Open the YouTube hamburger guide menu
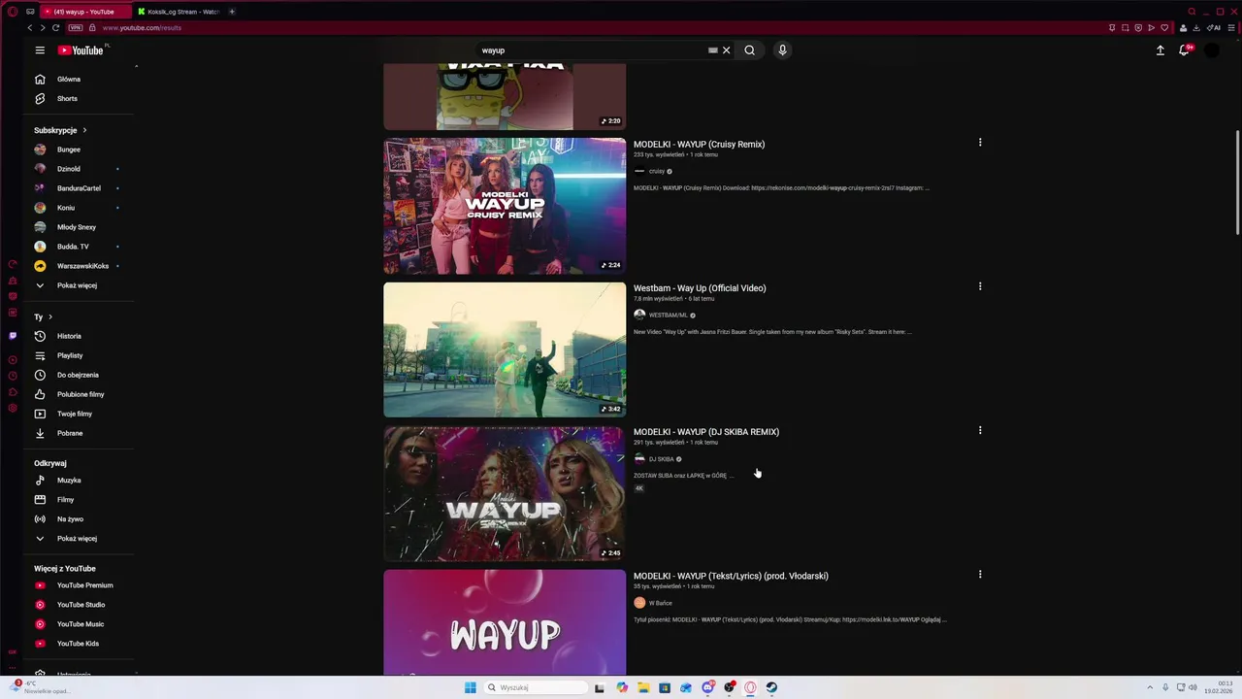Viewport: 1242px width, 699px height. click(x=40, y=50)
